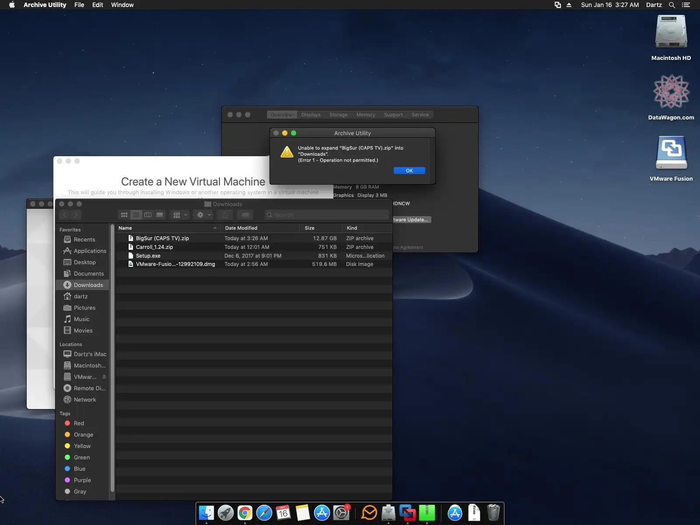
Task: Select the VMware-Fusio...dmg disk image
Action: click(x=254, y=264)
